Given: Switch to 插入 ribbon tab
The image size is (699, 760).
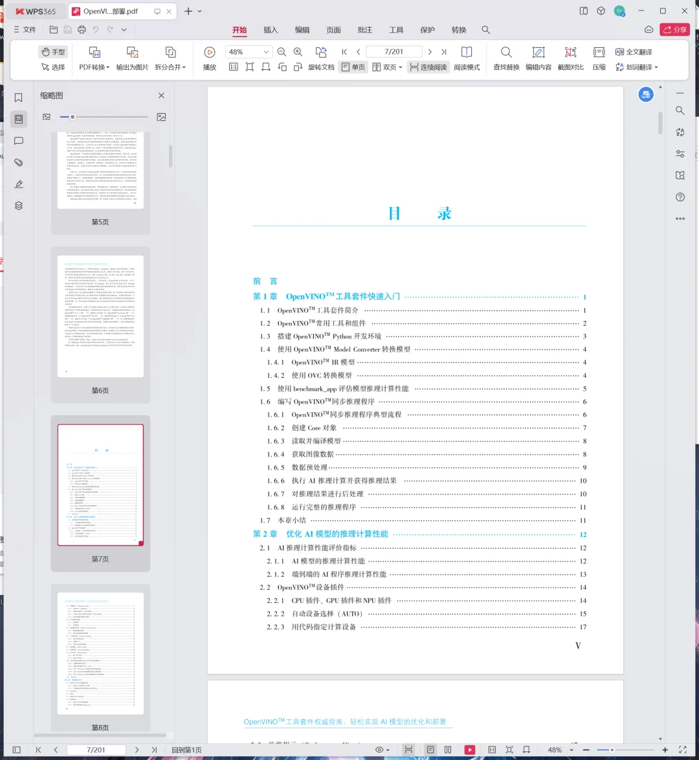Looking at the screenshot, I should click(271, 30).
